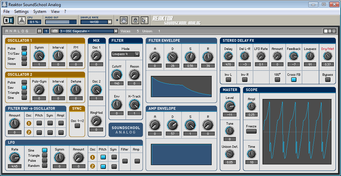The height and width of the screenshot is (176, 341).
Task: Click the M button beside ANALOG
Action: tap(39, 31)
